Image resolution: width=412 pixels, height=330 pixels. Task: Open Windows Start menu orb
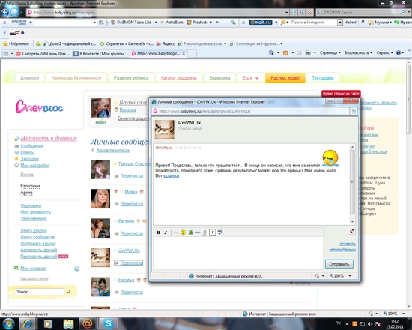point(8,323)
